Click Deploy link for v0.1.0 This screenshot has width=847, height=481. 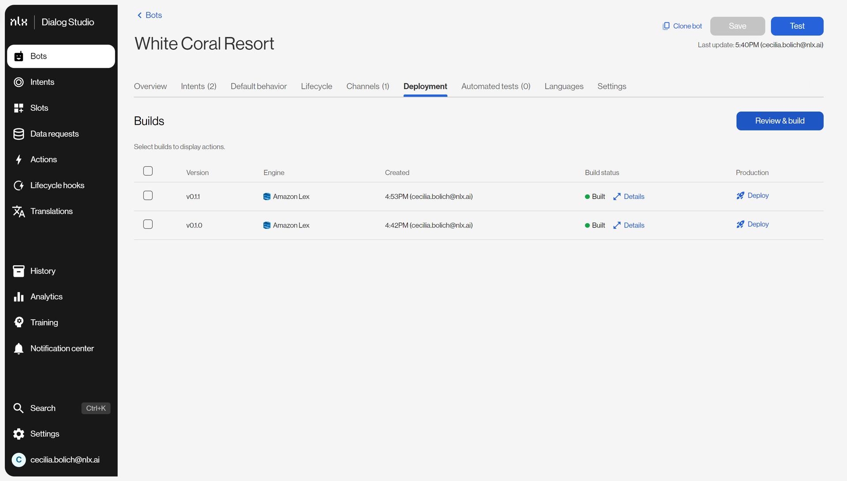pos(758,224)
